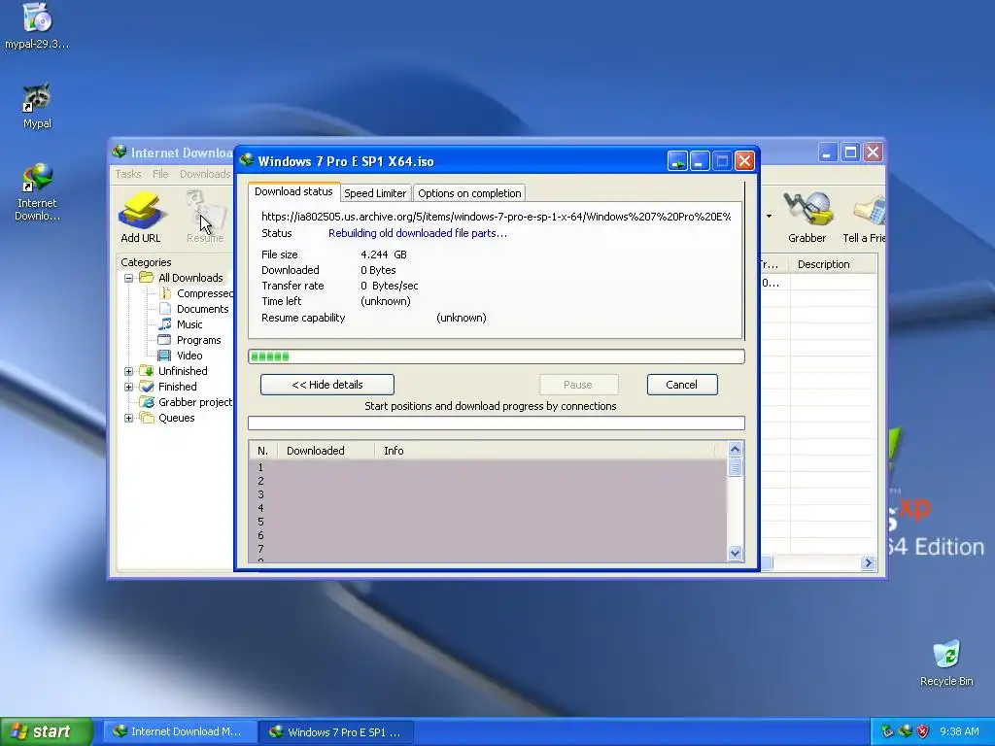
Task: Click the archive.org download URL text
Action: [497, 217]
